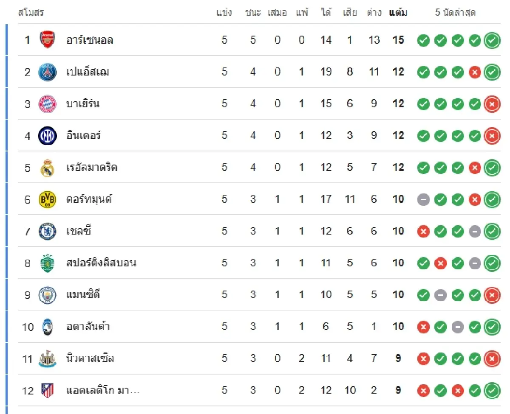This screenshot has height=414, width=510.
Task: Click the Borussia Dortmund BVB crest
Action: (47, 199)
